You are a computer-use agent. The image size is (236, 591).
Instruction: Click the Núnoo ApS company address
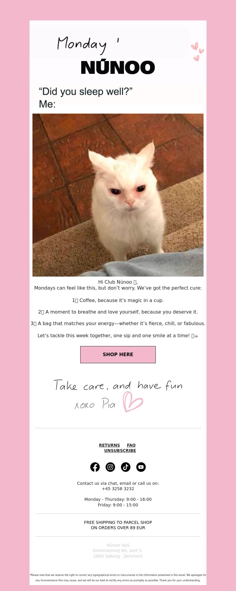(x=118, y=550)
